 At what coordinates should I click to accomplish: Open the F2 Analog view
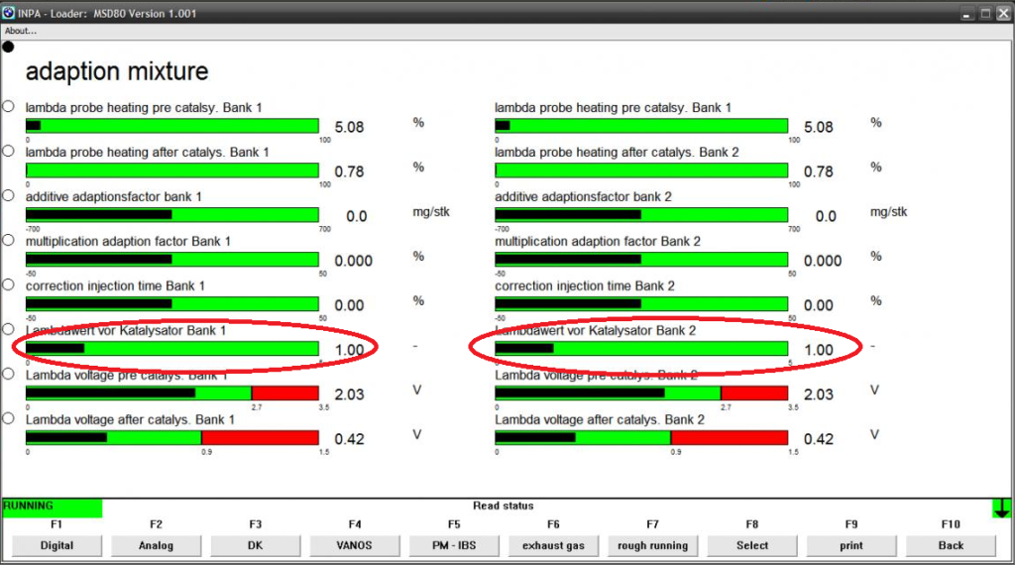pyautogui.click(x=156, y=545)
